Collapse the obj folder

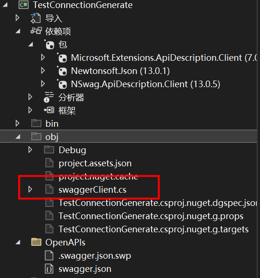click(18, 137)
